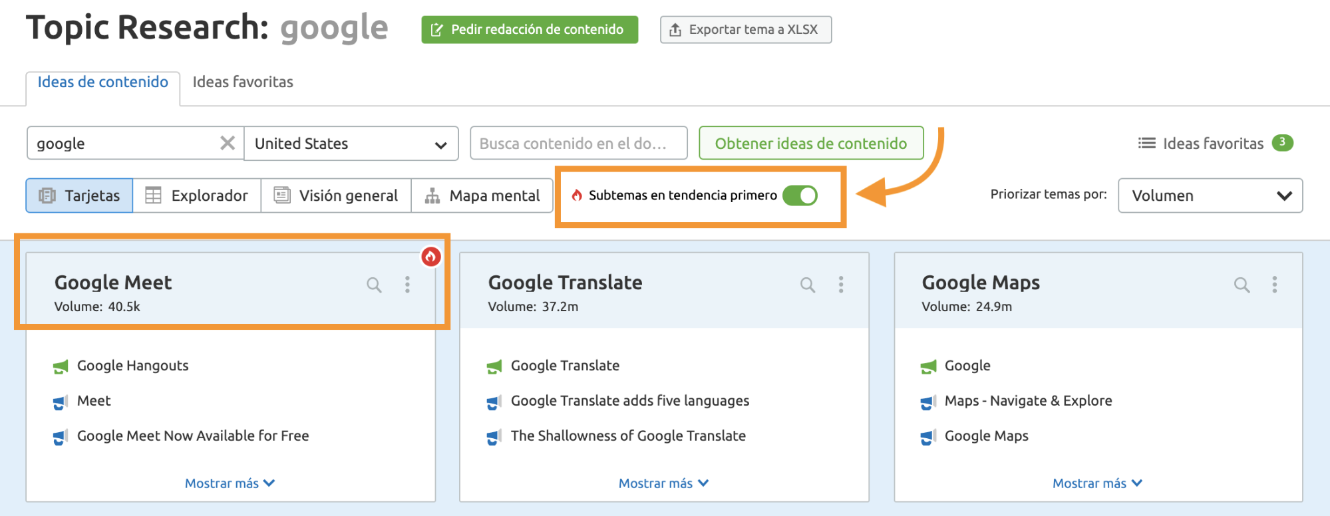
Task: Open Priorizar temas por Volumen dropdown
Action: pos(1210,195)
